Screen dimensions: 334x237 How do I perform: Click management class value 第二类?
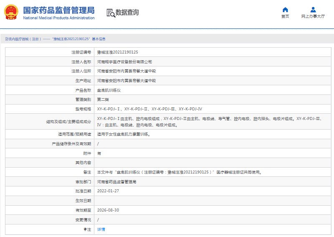103,99
